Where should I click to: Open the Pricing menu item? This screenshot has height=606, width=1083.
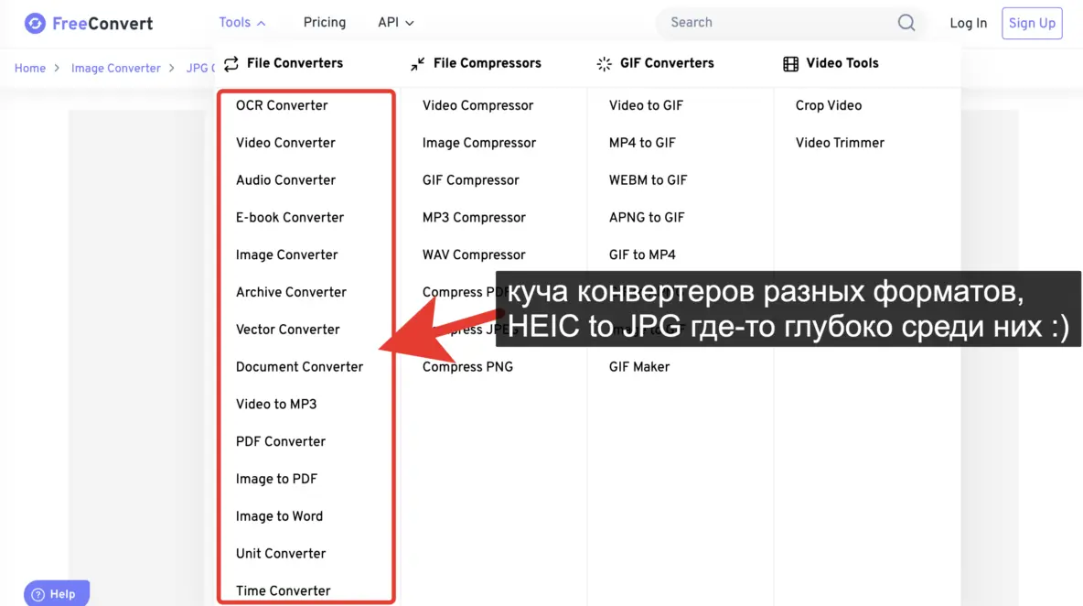[x=325, y=22]
